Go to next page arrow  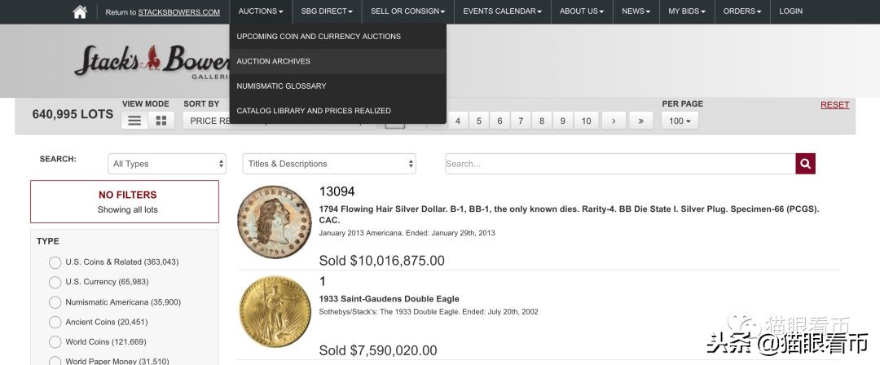pos(614,121)
